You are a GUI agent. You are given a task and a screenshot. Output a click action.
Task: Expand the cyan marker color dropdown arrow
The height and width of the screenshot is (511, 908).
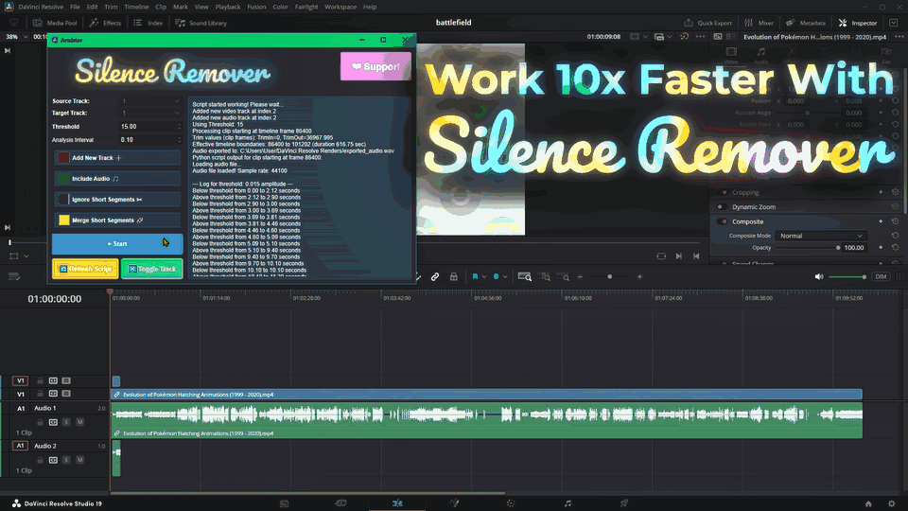pyautogui.click(x=505, y=277)
